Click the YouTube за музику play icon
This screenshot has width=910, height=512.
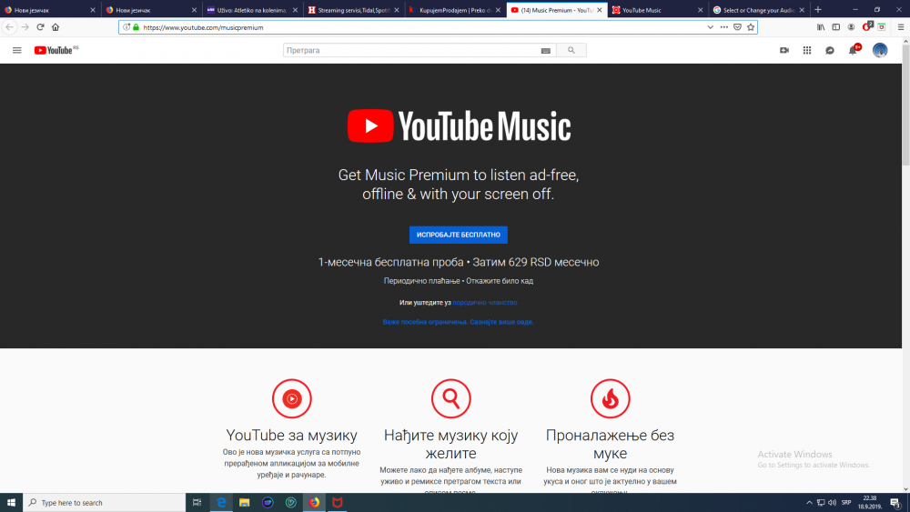coord(292,398)
